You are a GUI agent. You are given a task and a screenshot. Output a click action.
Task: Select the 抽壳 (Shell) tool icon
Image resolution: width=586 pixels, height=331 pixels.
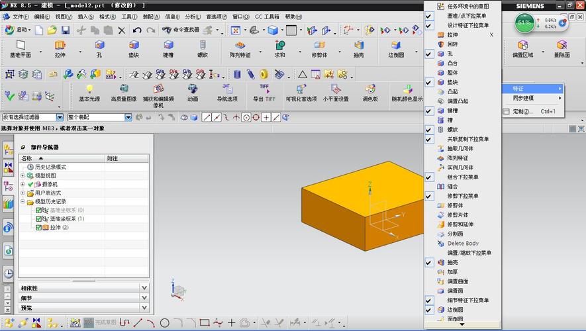[358, 46]
